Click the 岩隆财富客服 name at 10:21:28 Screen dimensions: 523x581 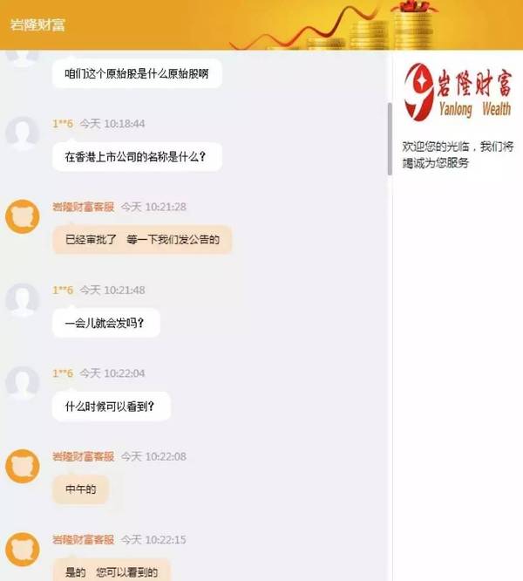pos(84,207)
